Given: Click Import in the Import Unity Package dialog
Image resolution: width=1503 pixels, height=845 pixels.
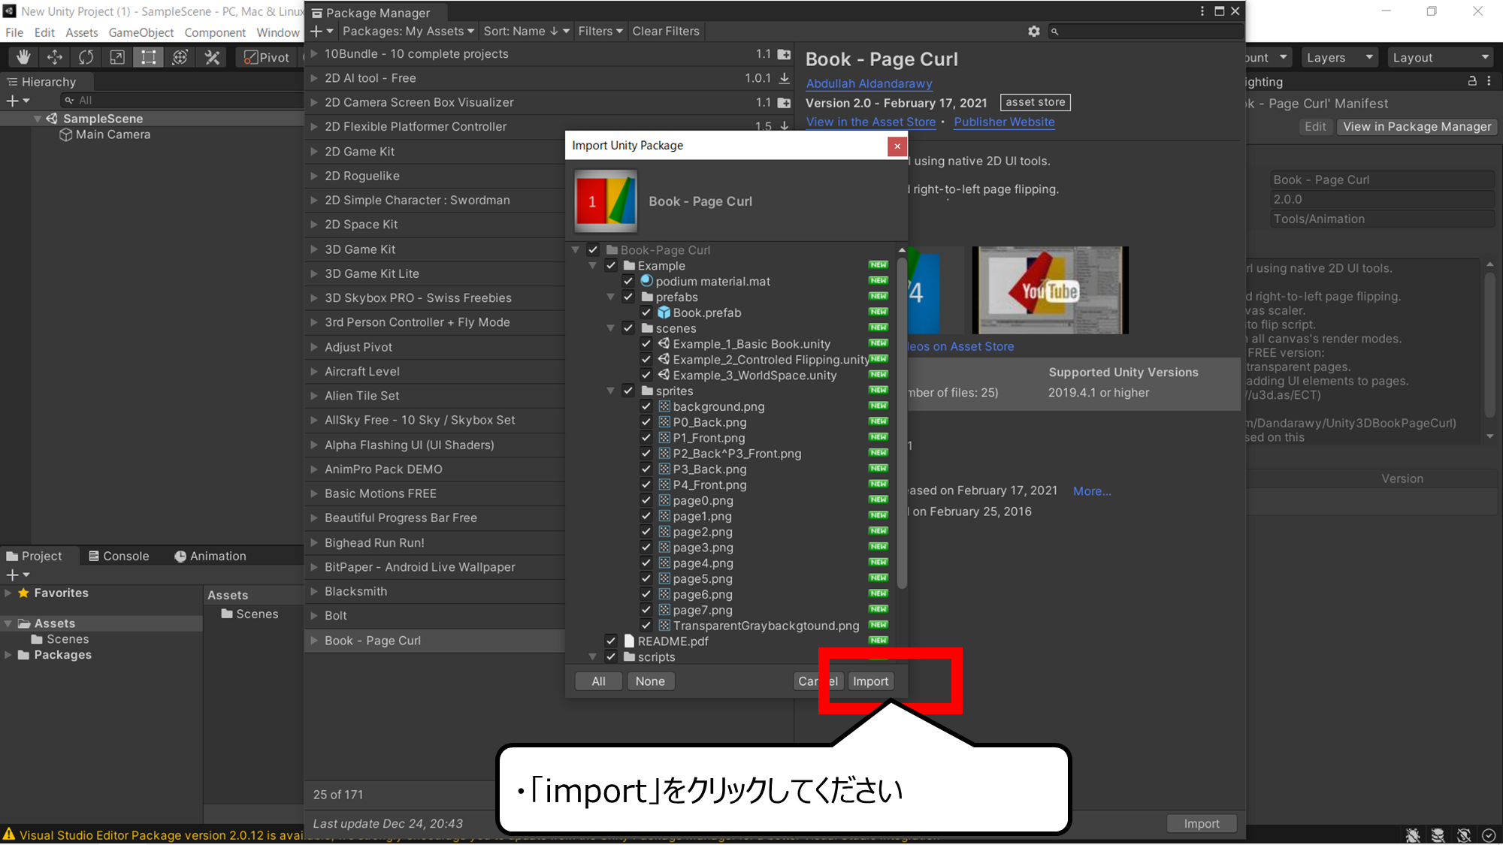Looking at the screenshot, I should click(870, 681).
